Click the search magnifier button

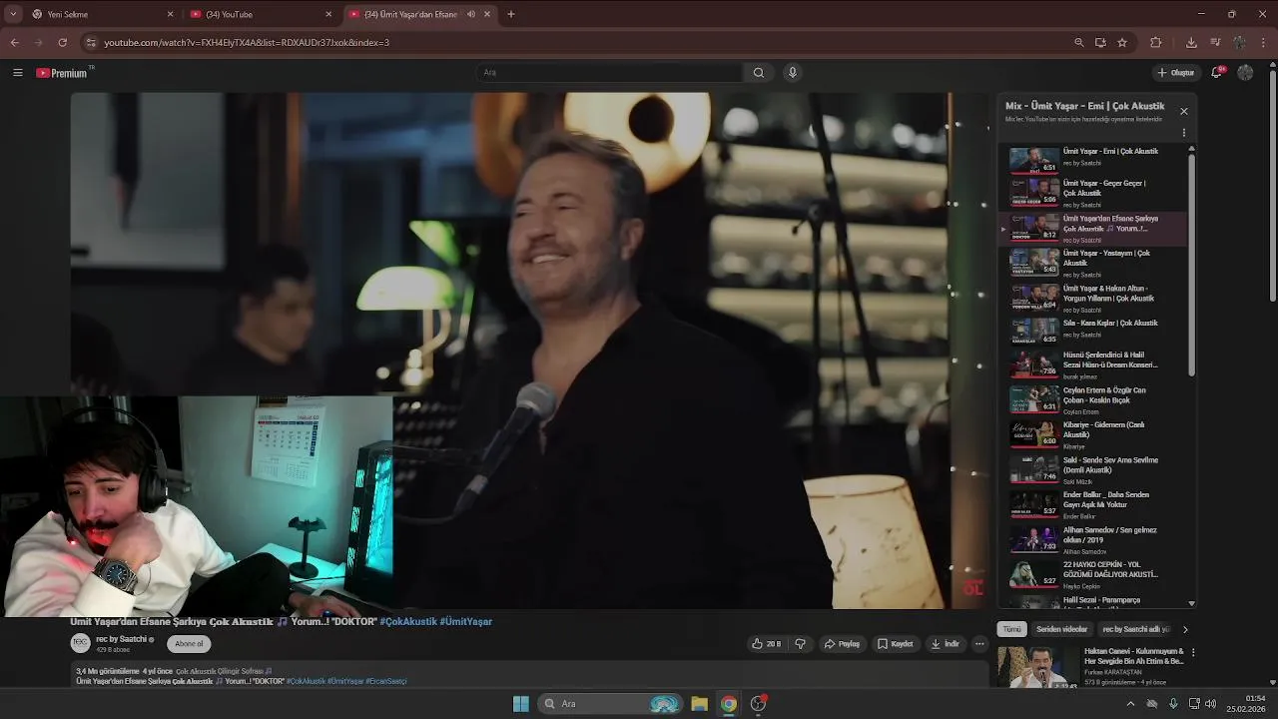click(x=759, y=73)
